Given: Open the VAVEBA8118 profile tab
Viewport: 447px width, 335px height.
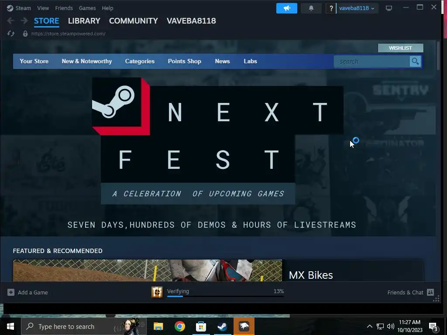Looking at the screenshot, I should (191, 21).
